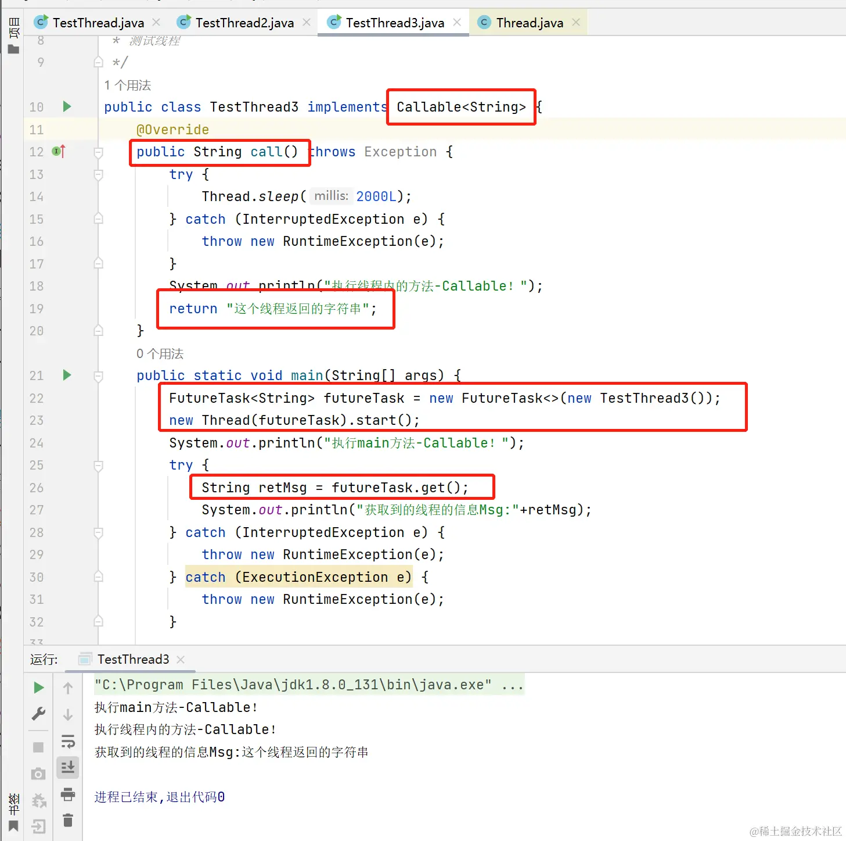Collapse the doc comment ending at line 9

(x=99, y=62)
